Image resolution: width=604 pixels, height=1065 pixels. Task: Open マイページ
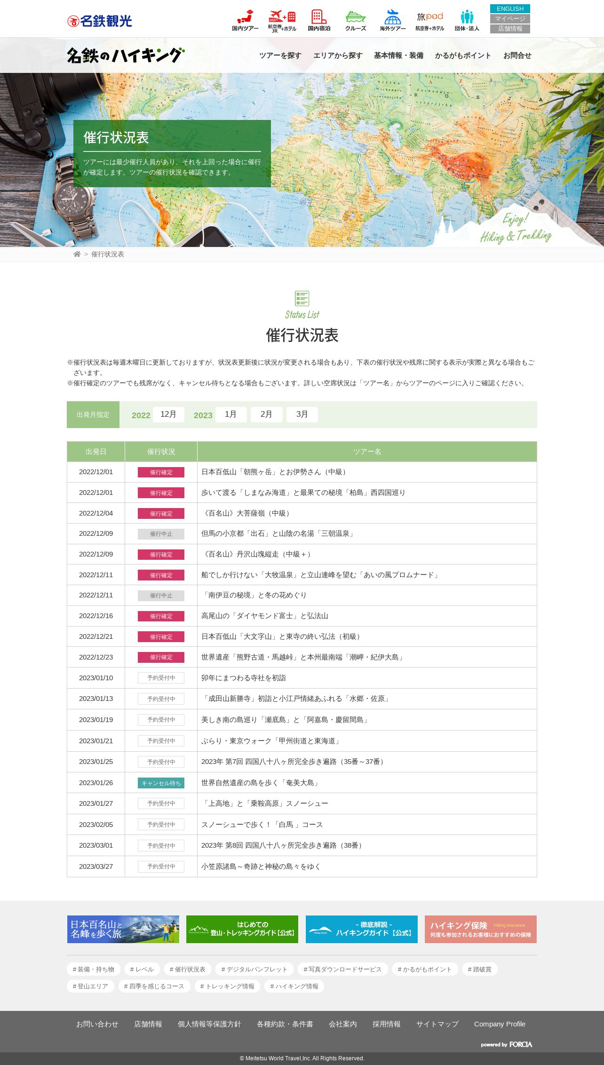pos(510,19)
